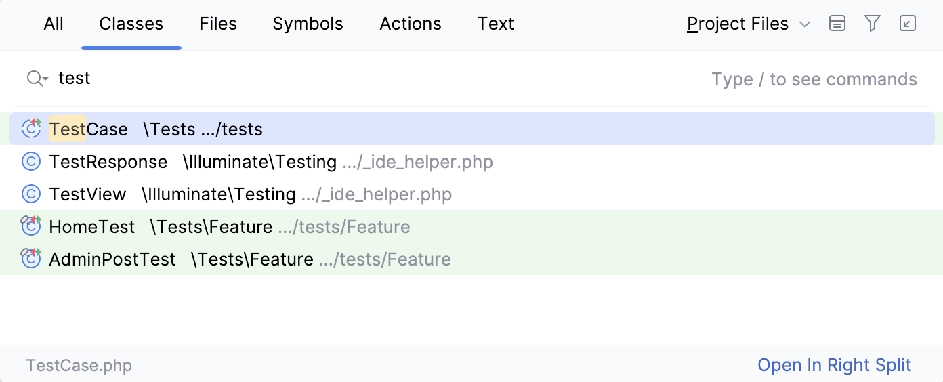Click the TestCase class icon
Image resolution: width=943 pixels, height=382 pixels.
pos(31,129)
